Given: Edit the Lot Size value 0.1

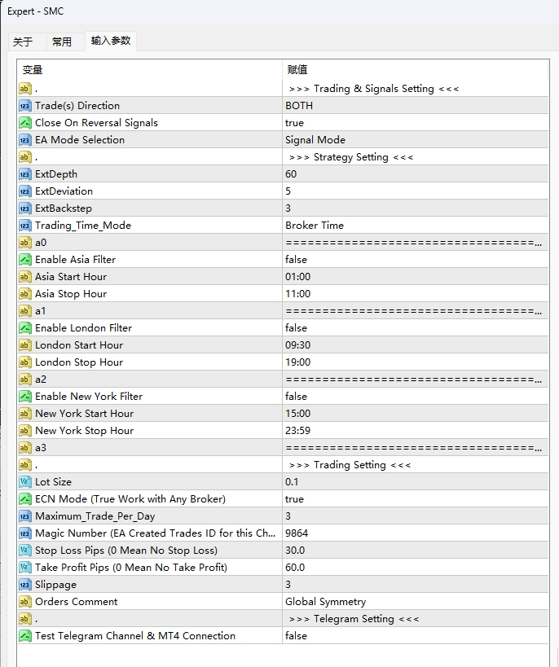Looking at the screenshot, I should click(x=416, y=482).
